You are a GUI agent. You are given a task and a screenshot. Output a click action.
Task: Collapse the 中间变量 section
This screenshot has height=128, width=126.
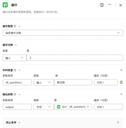pos(19,70)
